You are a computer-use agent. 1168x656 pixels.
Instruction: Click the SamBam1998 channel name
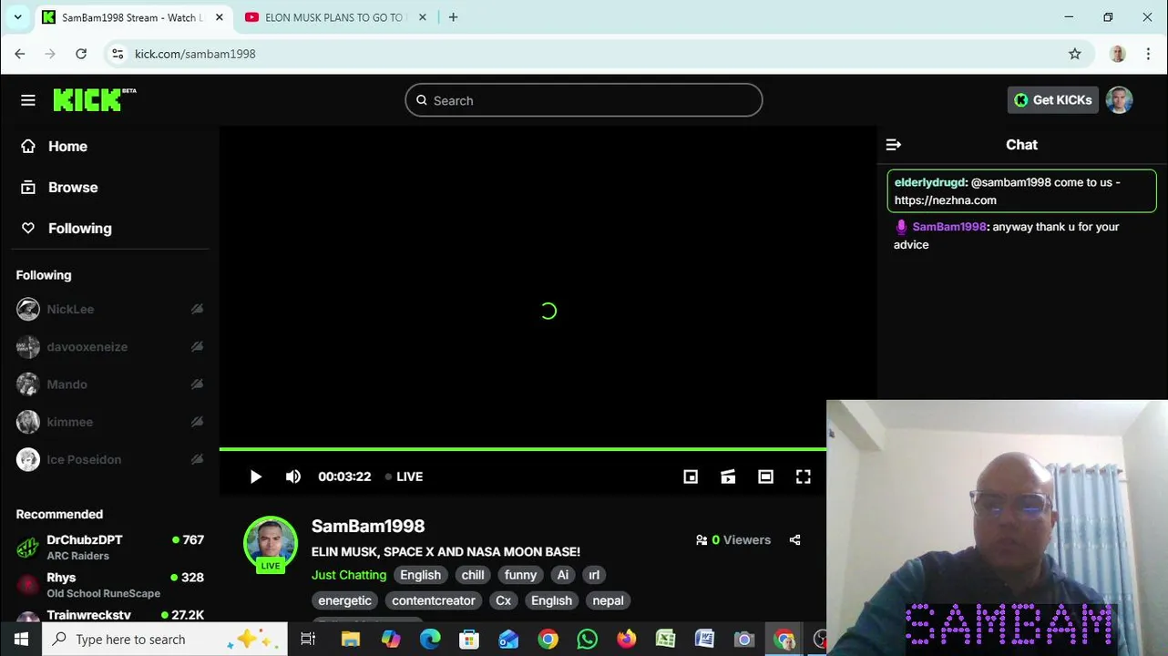[368, 527]
